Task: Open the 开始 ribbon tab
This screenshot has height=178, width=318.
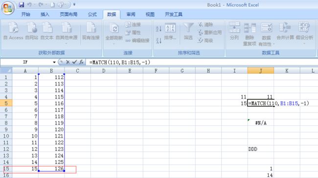Action: point(26,14)
